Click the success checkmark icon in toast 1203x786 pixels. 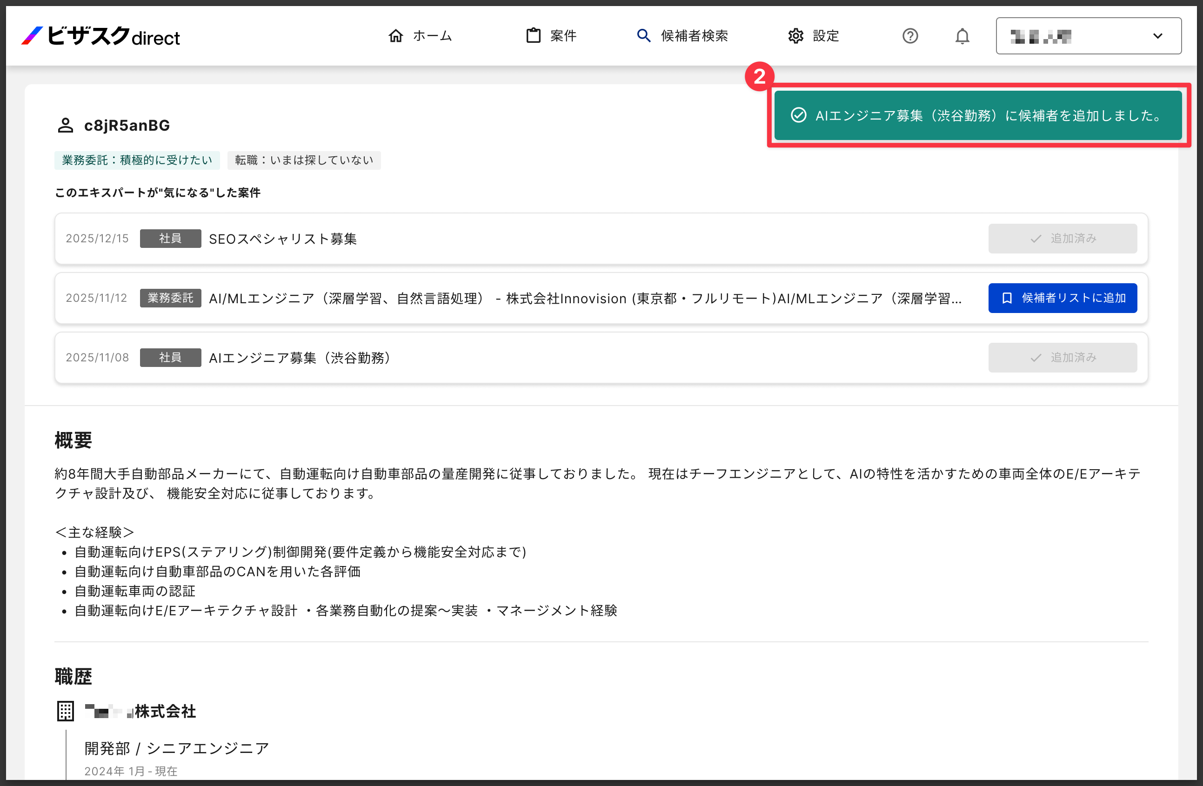pyautogui.click(x=798, y=115)
